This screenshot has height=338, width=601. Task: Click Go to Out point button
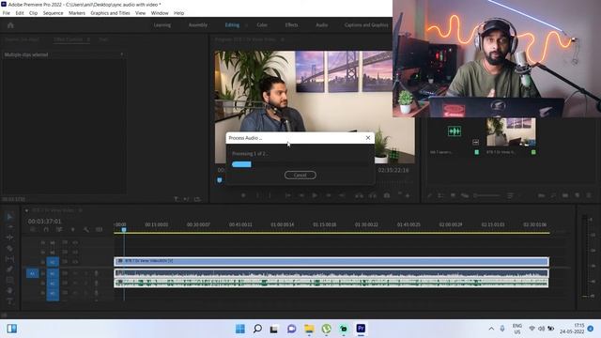(x=342, y=195)
